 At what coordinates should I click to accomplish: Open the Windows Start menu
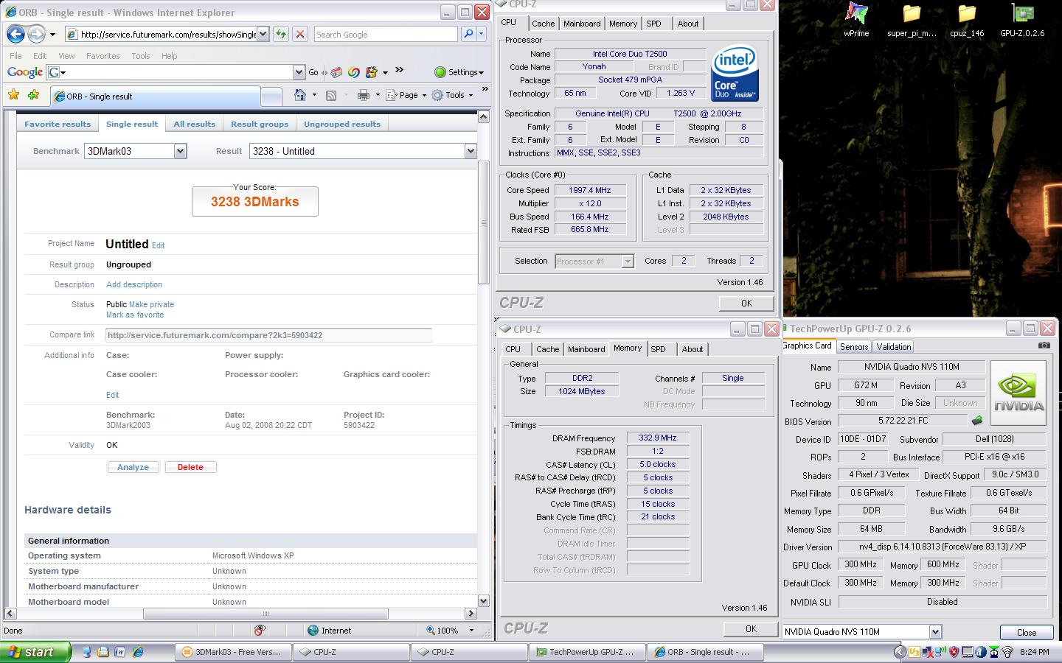point(35,652)
